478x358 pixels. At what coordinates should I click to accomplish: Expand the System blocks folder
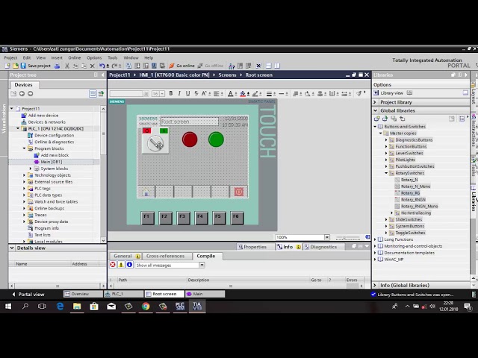[x=31, y=169]
